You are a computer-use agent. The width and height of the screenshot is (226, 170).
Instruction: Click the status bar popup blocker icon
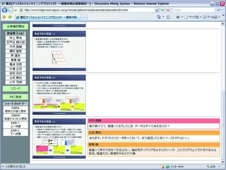coord(162,167)
